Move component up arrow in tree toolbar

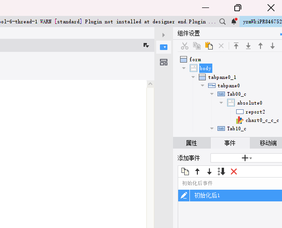point(260,46)
